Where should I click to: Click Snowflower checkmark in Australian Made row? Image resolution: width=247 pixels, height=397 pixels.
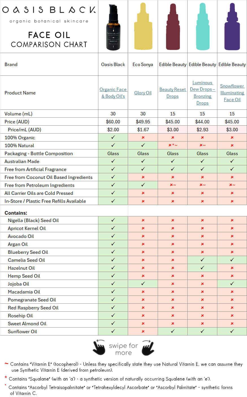[232, 161]
